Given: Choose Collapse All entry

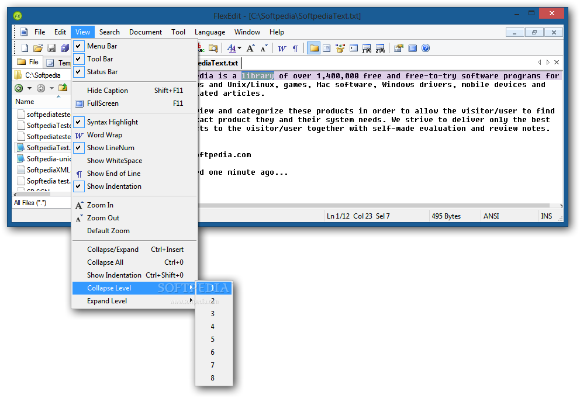Looking at the screenshot, I should click(134, 262).
